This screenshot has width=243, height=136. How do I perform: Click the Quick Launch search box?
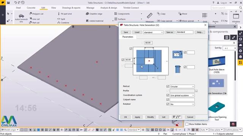tap(227, 8)
